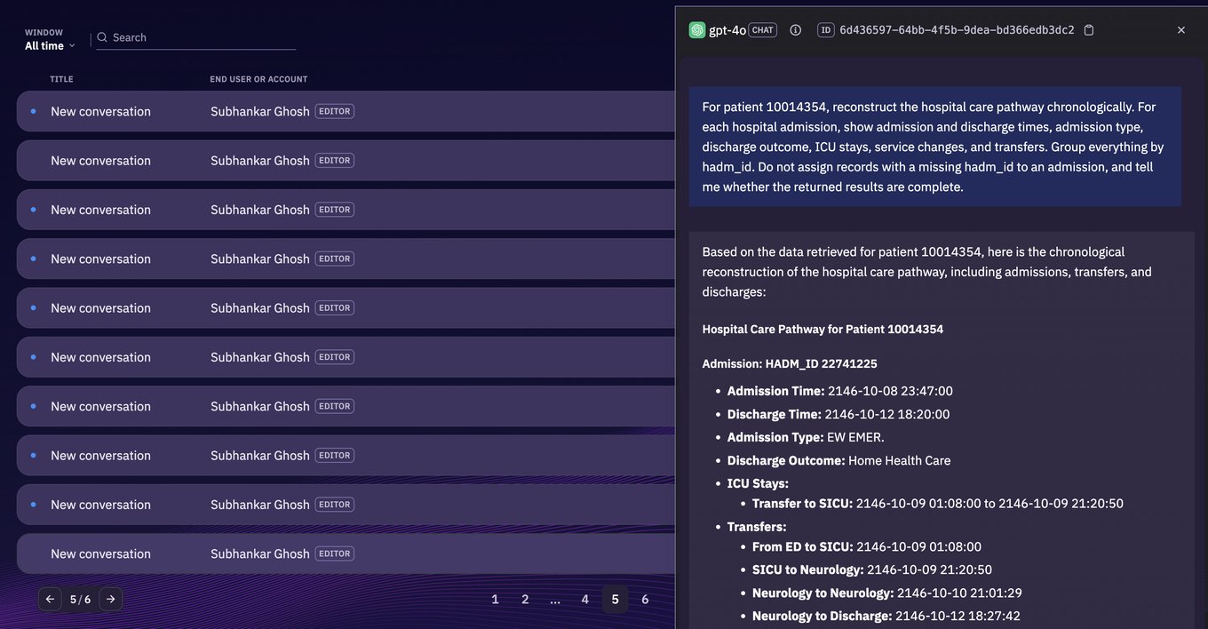
Task: Click the Admission Type EW EMER. line
Action: point(806,437)
